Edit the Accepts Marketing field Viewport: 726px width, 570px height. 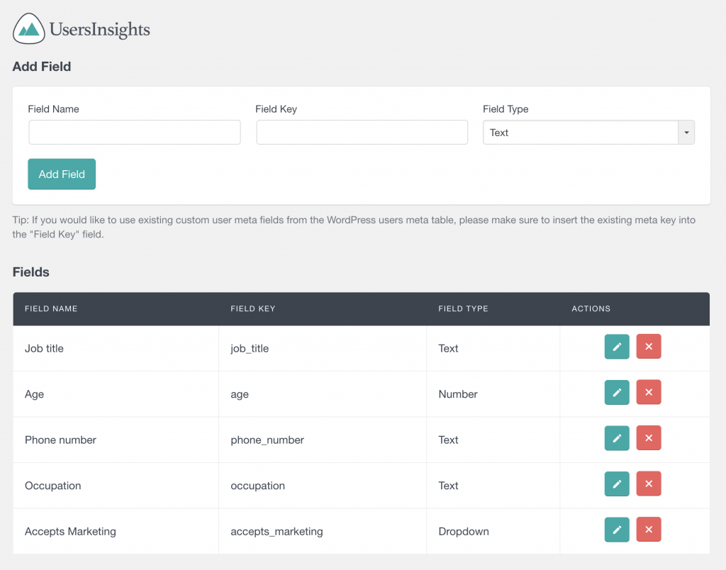pos(616,529)
